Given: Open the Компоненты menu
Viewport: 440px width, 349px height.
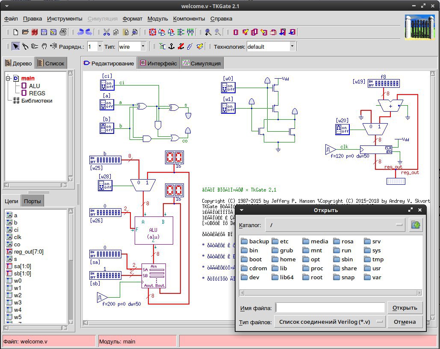Looking at the screenshot, I should coord(189,19).
